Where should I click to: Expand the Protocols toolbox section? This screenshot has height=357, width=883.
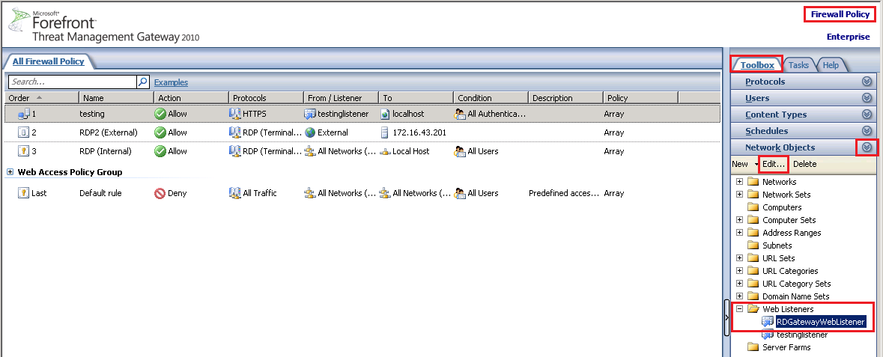click(867, 82)
